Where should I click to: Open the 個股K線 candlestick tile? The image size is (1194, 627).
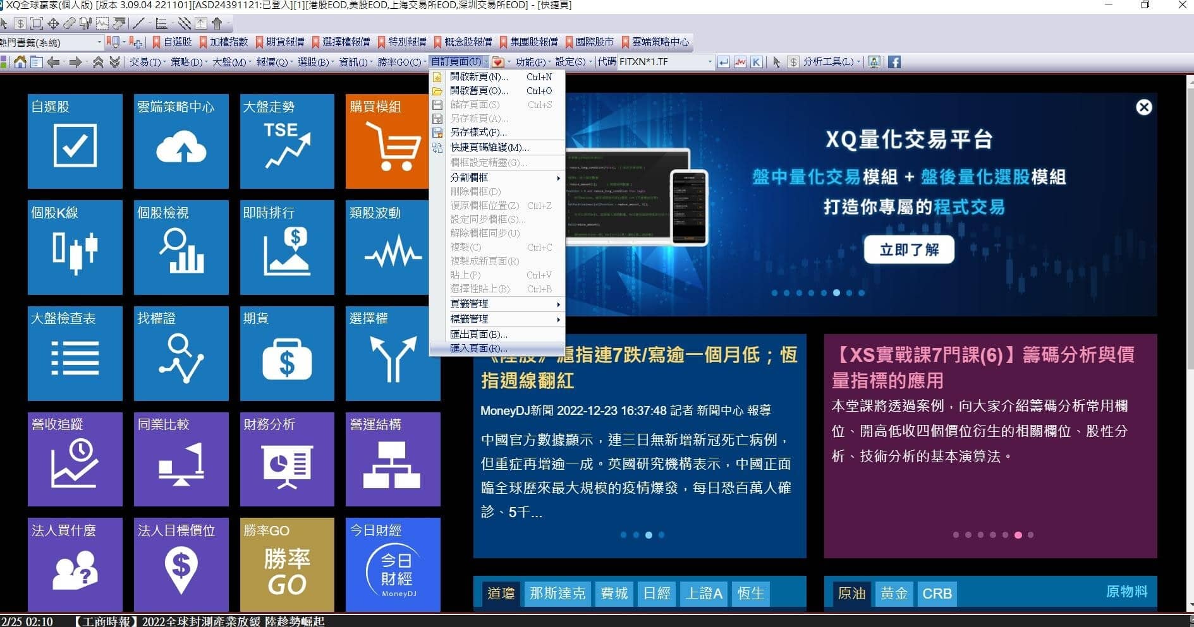tap(75, 248)
